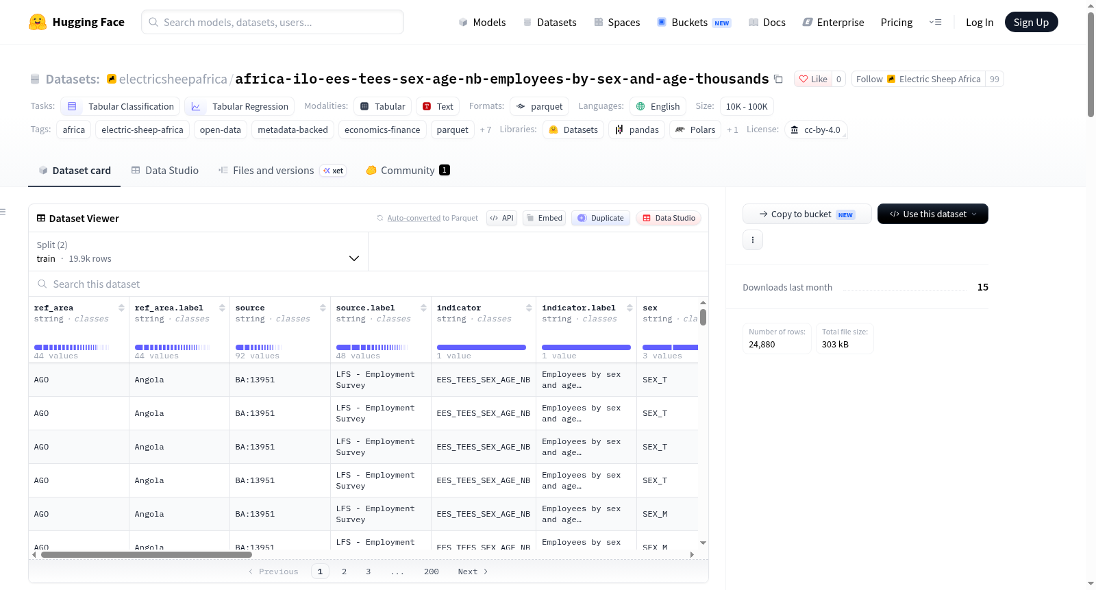
Task: Click the source.label histogram bar chart
Action: [x=373, y=347]
